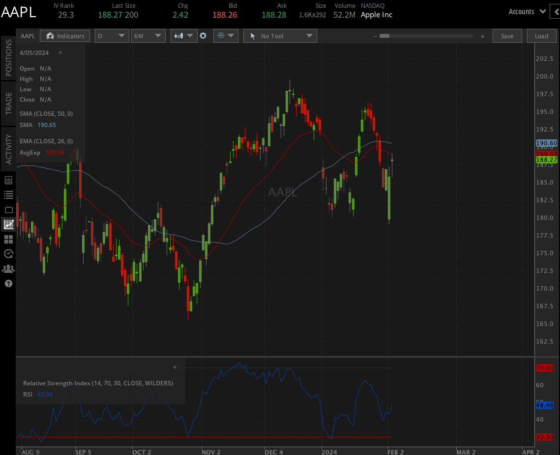
Task: Open the help question mark icon
Action: pos(8,284)
